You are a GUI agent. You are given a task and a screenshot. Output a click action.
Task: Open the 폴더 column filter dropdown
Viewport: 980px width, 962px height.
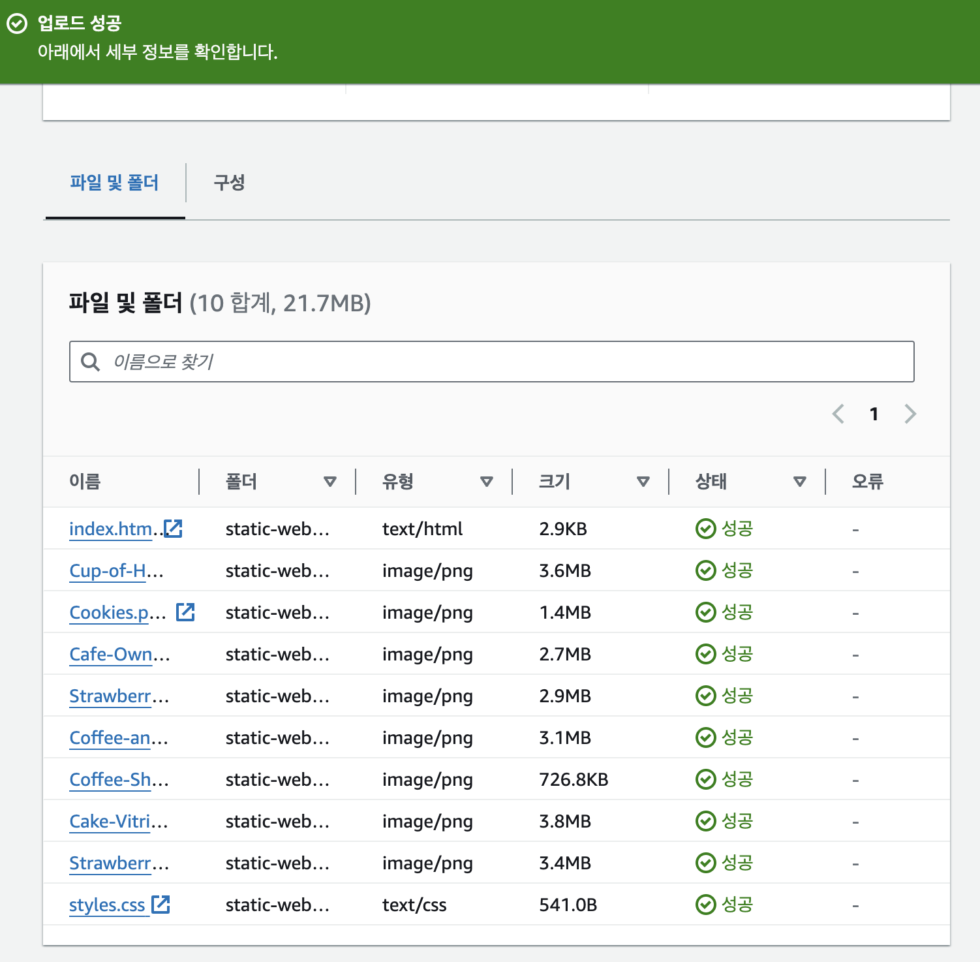[x=331, y=481]
